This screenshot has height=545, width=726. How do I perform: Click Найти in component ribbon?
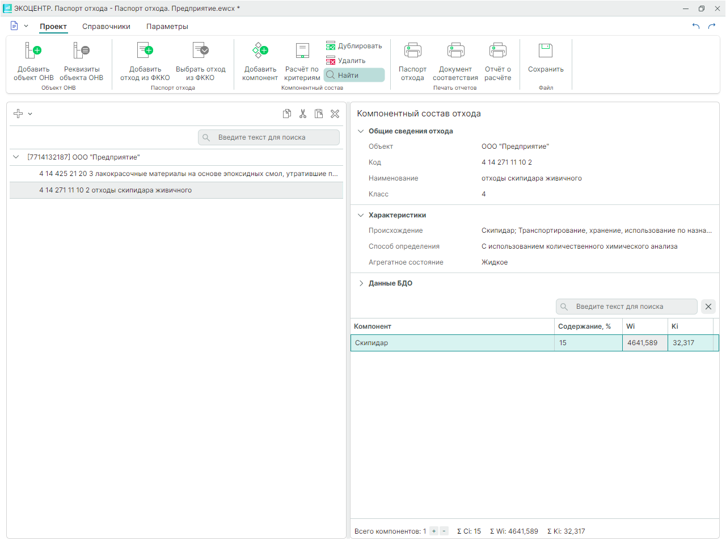[x=354, y=76]
